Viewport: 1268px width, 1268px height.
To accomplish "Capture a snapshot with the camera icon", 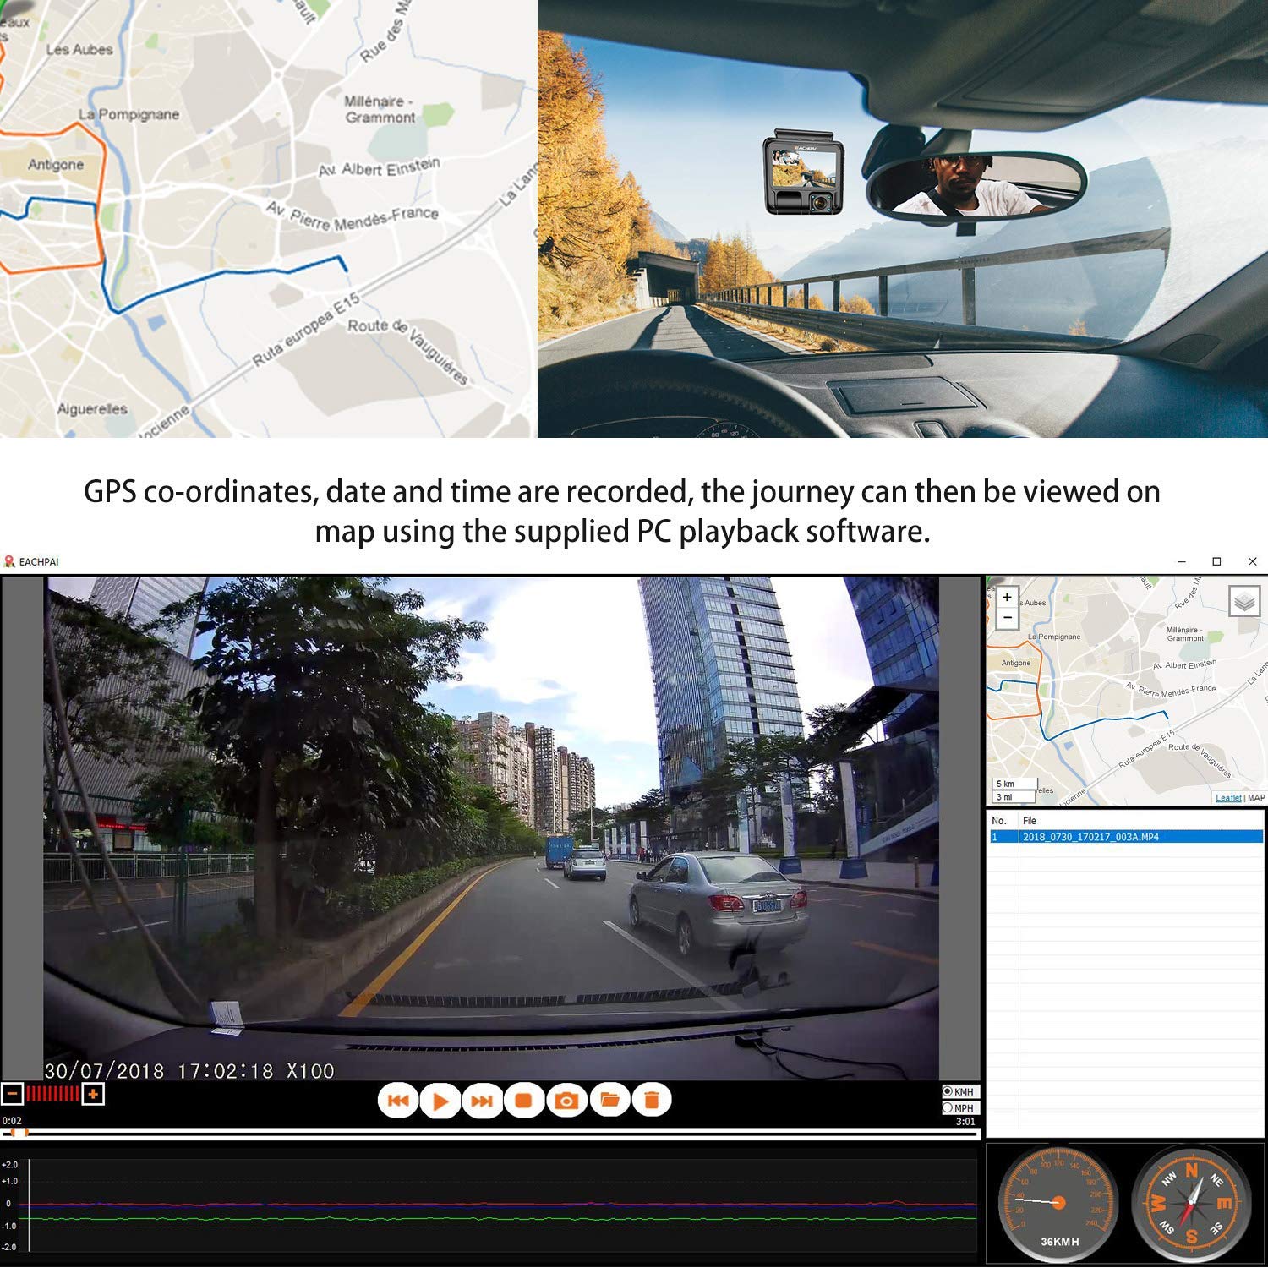I will tap(566, 1101).
